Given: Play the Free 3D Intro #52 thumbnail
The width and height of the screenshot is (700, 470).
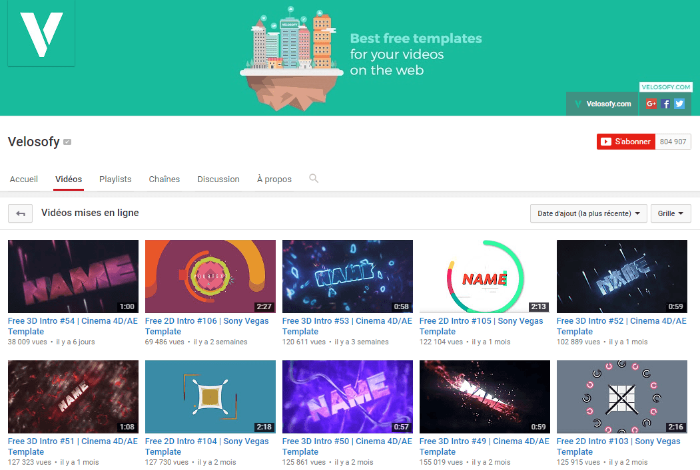Looking at the screenshot, I should 622,276.
